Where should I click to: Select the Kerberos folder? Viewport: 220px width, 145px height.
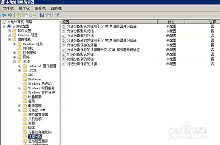[x=35, y=79]
